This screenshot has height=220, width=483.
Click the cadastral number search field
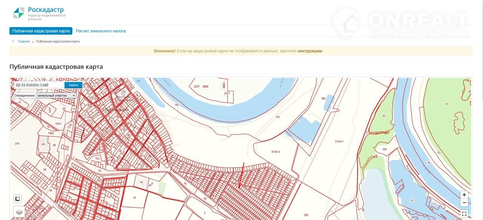(x=38, y=85)
